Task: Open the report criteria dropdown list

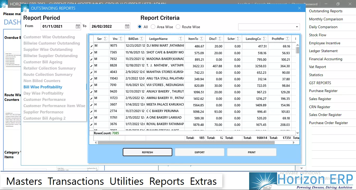Action: (x=297, y=27)
